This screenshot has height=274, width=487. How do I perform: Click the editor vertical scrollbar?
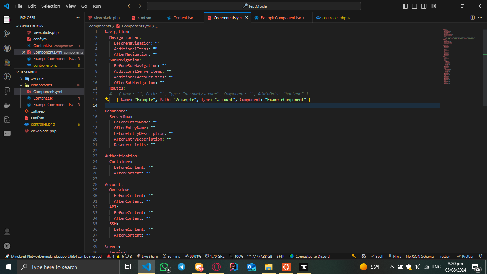(484, 67)
